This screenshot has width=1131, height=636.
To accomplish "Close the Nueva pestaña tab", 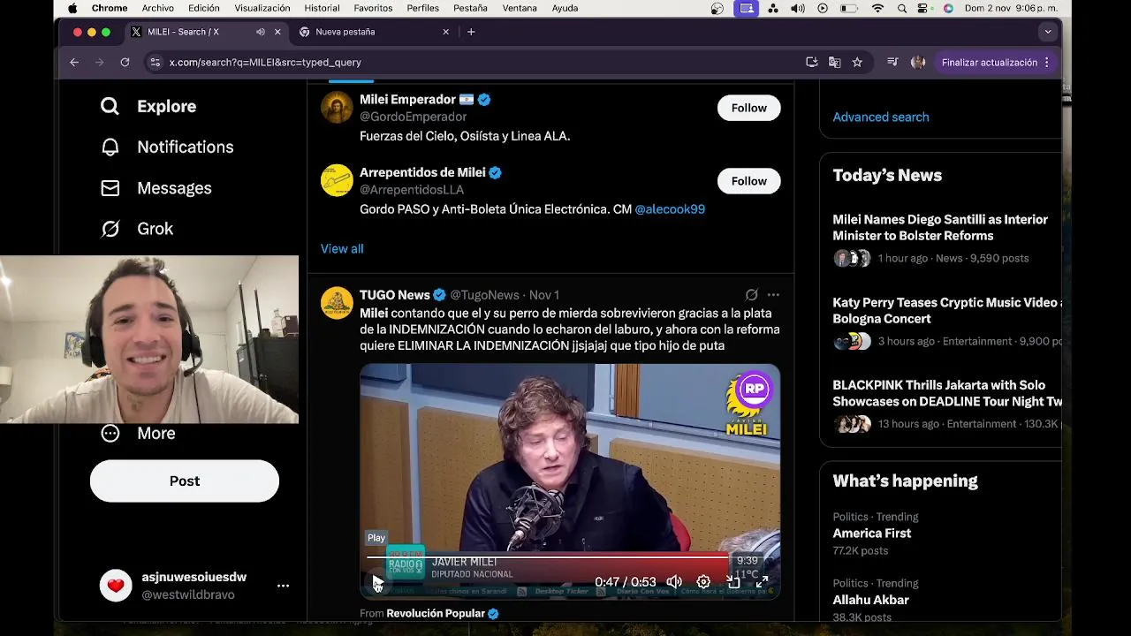I will point(445,32).
